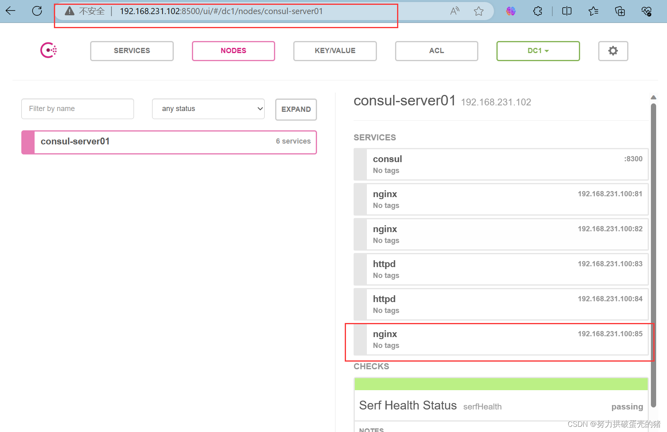
Task: Open the DC1 datacenter dropdown
Action: tap(538, 51)
